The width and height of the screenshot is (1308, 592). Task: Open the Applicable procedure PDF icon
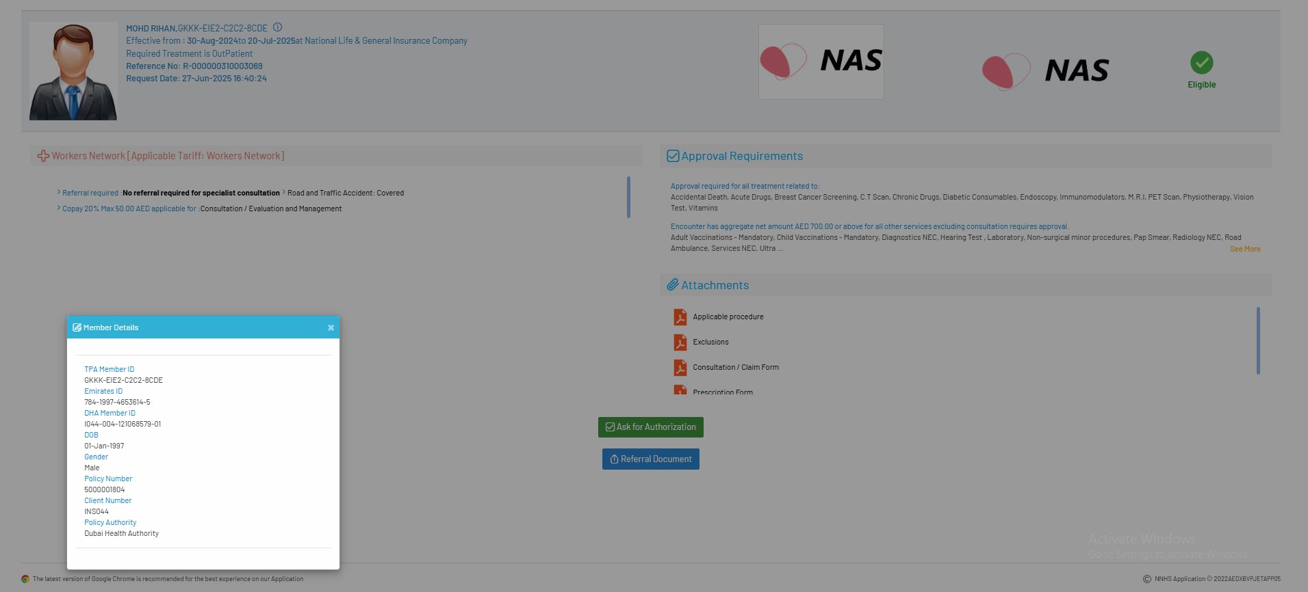pyautogui.click(x=680, y=317)
